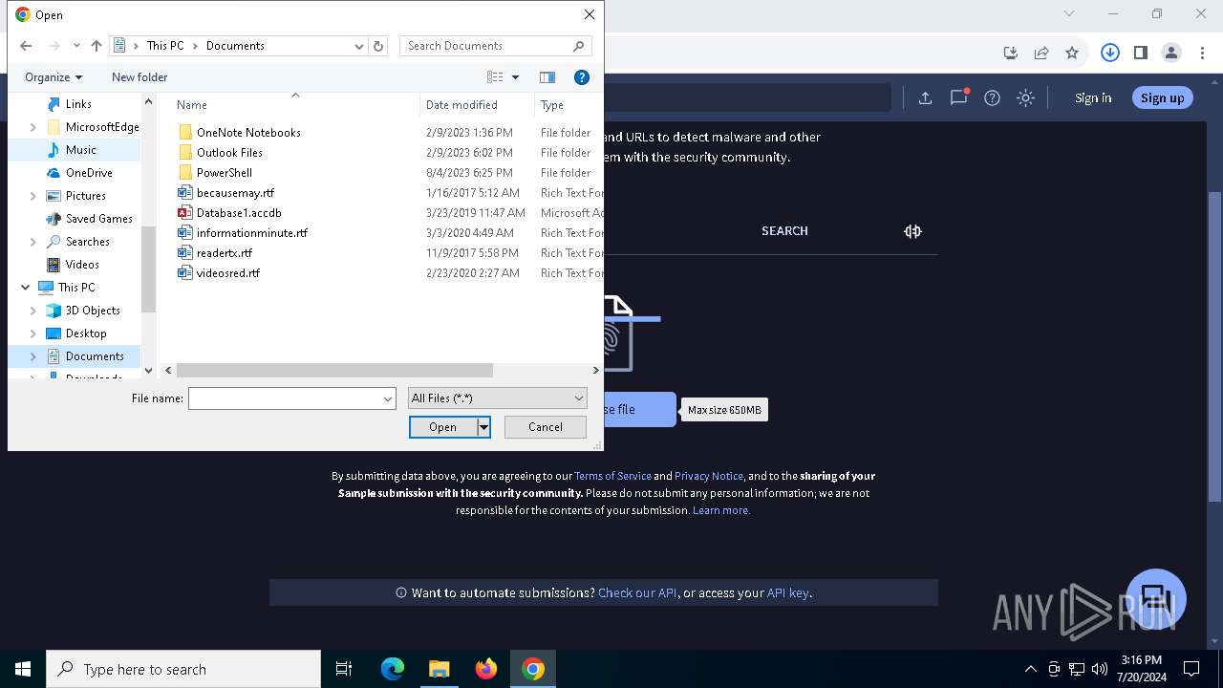Click the volume icon in system tray
Viewport: 1223px width, 688px height.
click(x=1100, y=669)
